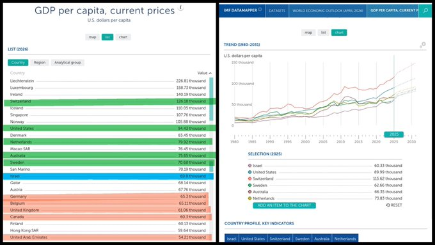The image size is (435, 245).
Task: Open the info icon beside the GDP title
Action: tap(181, 8)
